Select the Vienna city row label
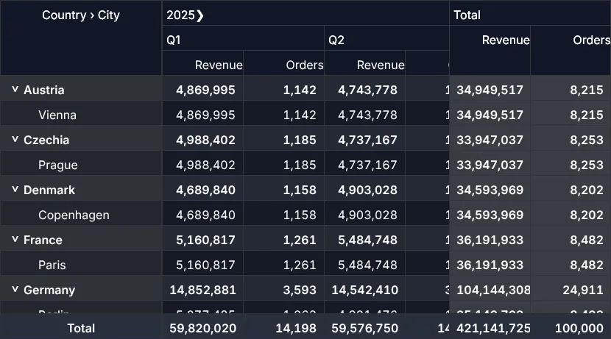This screenshot has height=339, width=611. [57, 115]
